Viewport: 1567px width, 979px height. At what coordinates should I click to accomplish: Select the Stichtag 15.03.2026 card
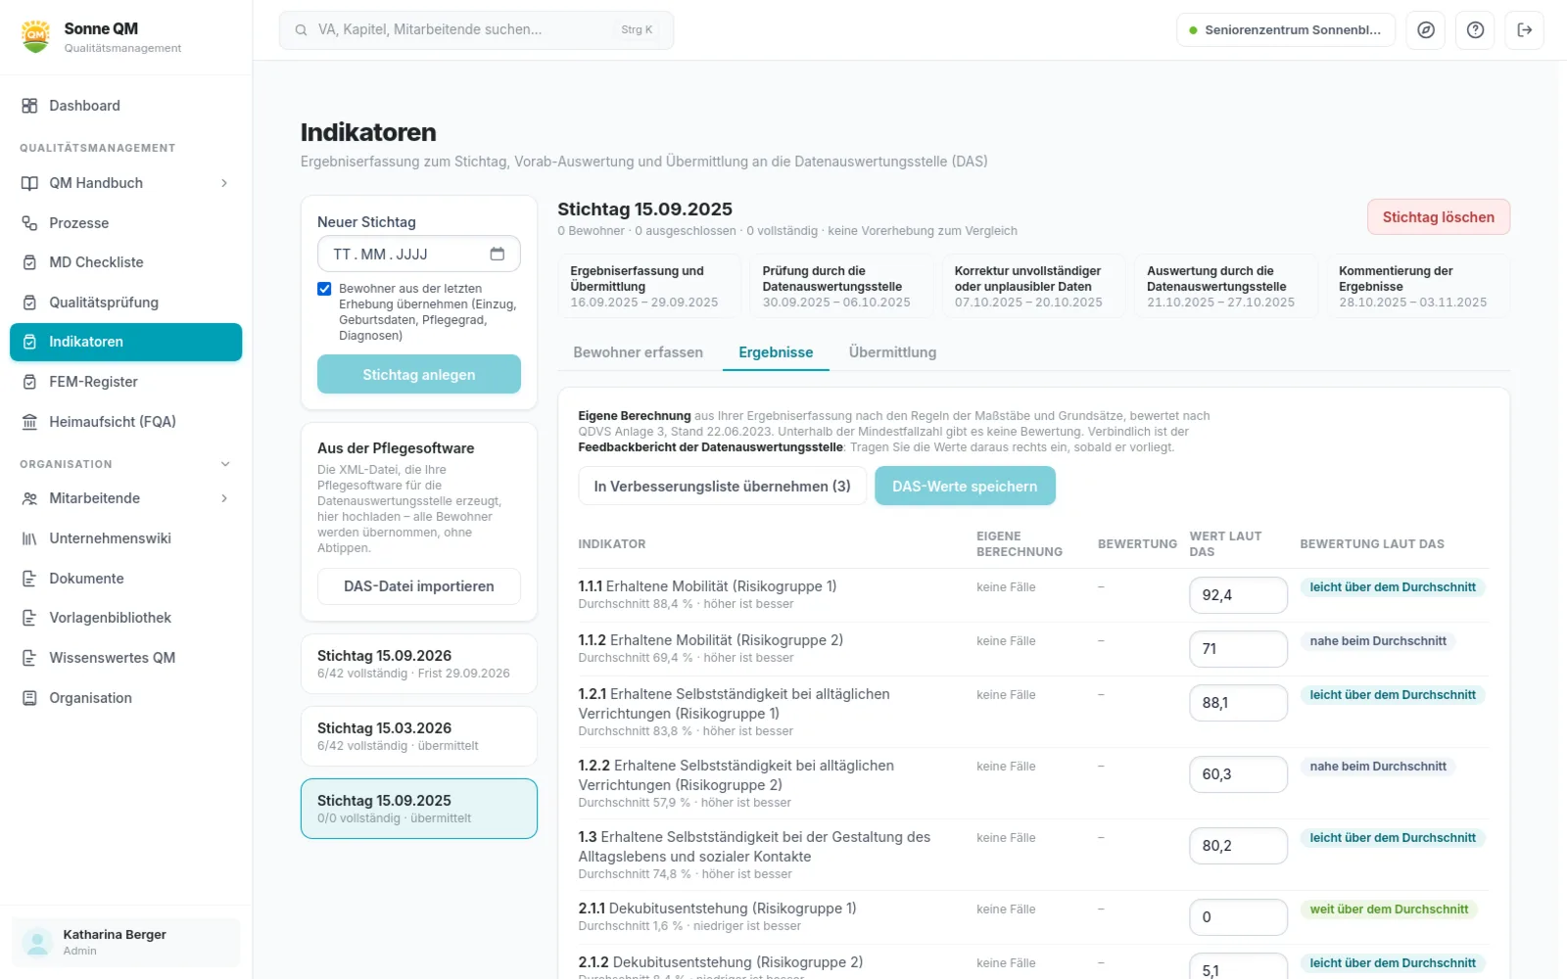point(418,736)
